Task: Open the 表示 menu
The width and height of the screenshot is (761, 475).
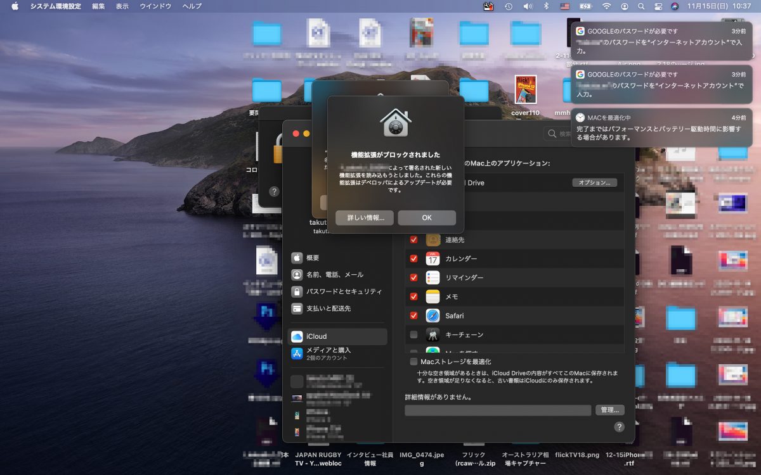Action: coord(122,6)
